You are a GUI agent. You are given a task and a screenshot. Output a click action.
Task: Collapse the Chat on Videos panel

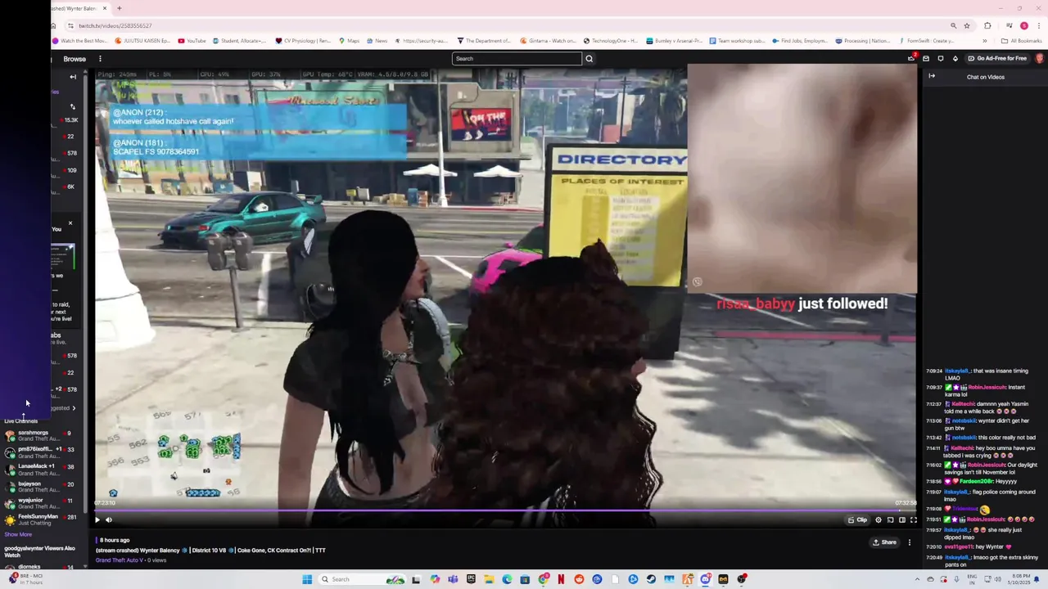[932, 76]
